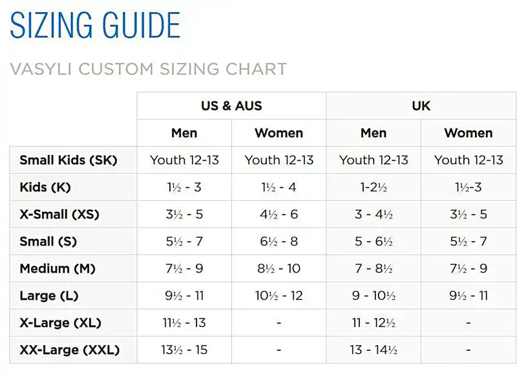Click the SIZING GUIDE heading
The height and width of the screenshot is (374, 517).
pos(95,26)
